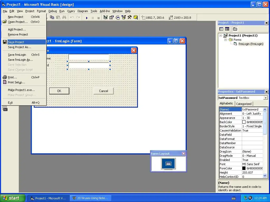The height and width of the screenshot is (202, 270).
Task: Choose Save Project As... entry
Action: (x=24, y=47)
